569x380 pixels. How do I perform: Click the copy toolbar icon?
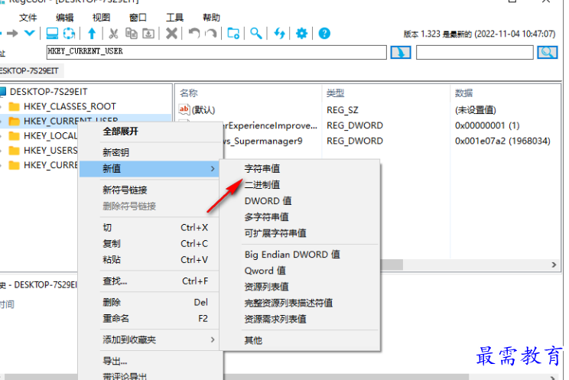click(131, 34)
